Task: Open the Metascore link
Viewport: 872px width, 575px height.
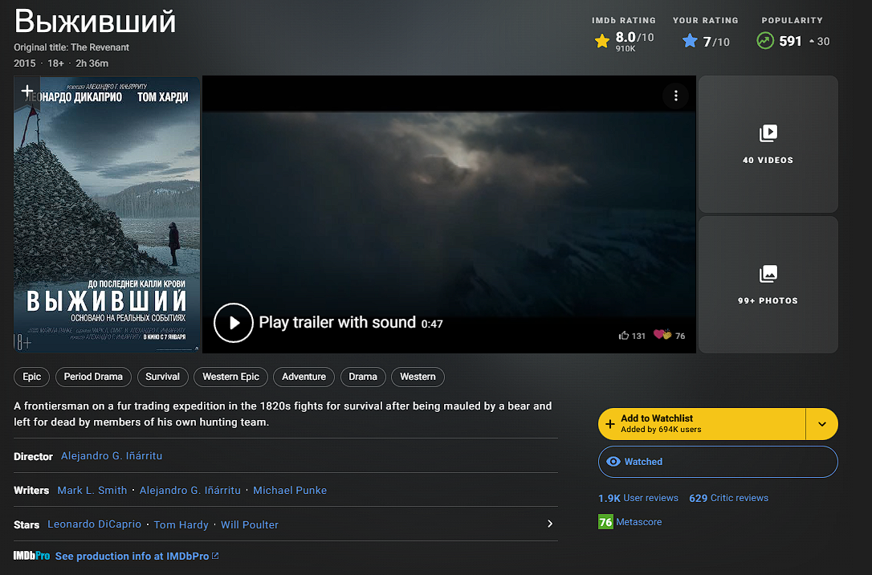Action: pos(639,522)
